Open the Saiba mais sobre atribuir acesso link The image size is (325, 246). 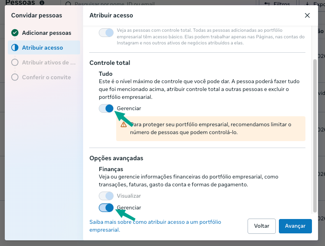coord(155,226)
